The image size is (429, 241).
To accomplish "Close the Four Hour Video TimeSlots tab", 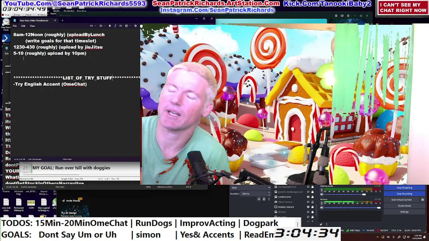I will (55, 20).
